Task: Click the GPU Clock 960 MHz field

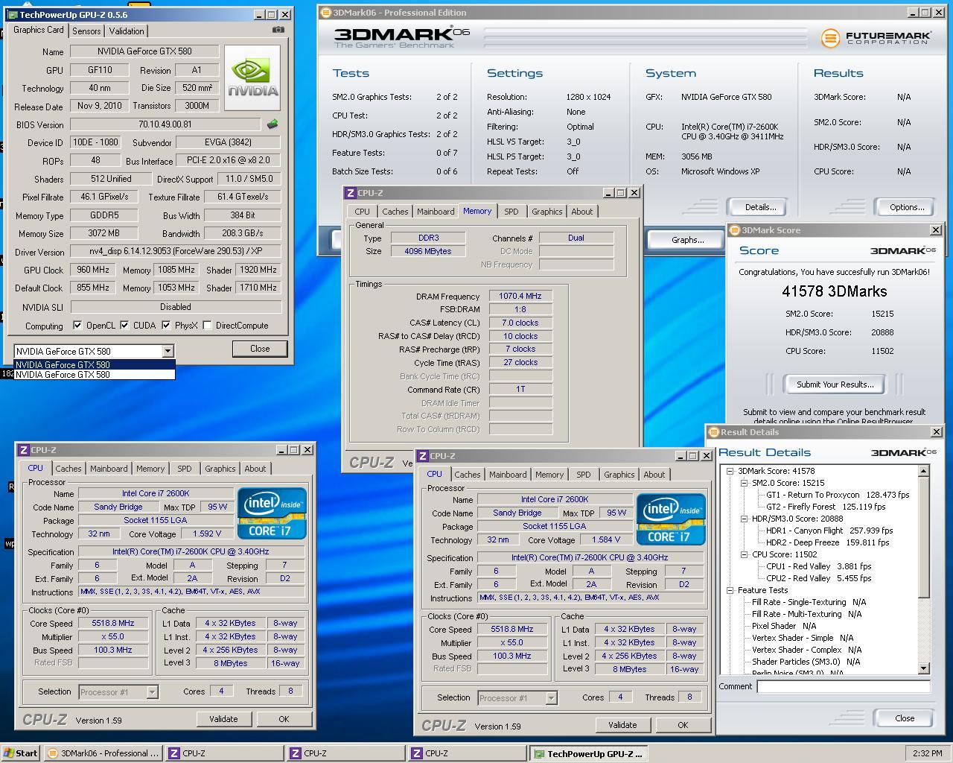Action: [x=92, y=270]
